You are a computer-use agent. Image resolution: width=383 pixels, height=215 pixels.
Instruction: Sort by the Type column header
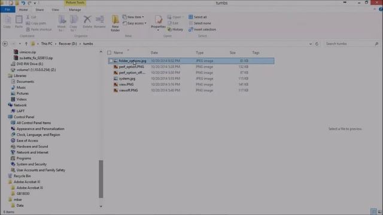(x=199, y=53)
